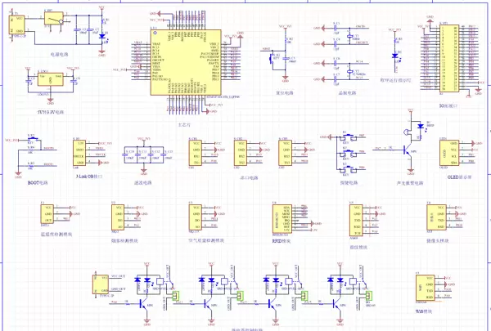The height and width of the screenshot is (331, 491).
Task: Select the USB power input connector
Action: [18, 26]
